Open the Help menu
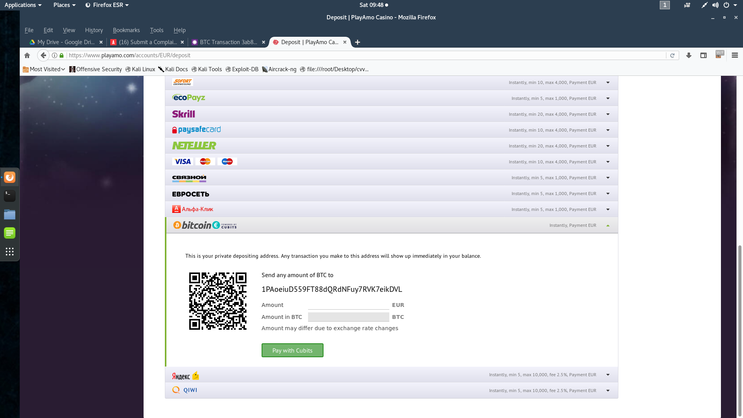Image resolution: width=743 pixels, height=418 pixels. click(180, 30)
